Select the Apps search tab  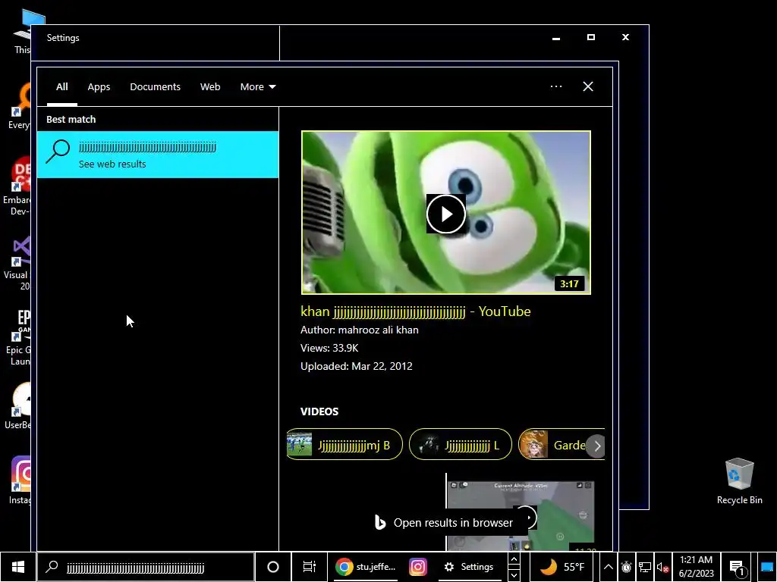point(99,86)
